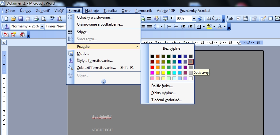This screenshot has height=135, width=280.
Task: Pick the red color swatch in the palette
Action: click(x=152, y=67)
